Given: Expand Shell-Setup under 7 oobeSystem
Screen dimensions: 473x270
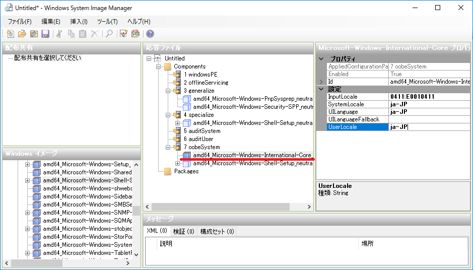Looking at the screenshot, I should point(177,164).
